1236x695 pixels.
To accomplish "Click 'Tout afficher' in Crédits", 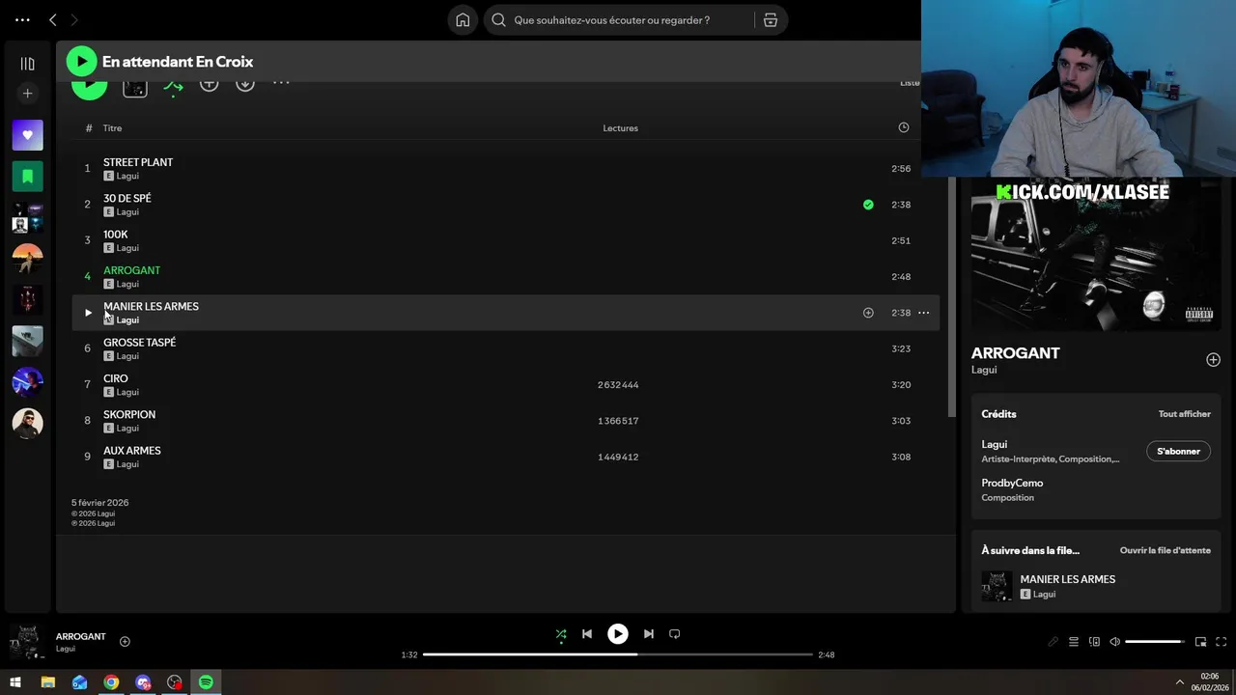I will (1184, 414).
